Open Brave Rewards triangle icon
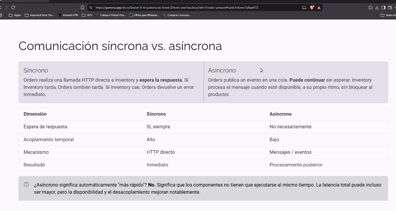This screenshot has width=396, height=211. click(x=319, y=7)
